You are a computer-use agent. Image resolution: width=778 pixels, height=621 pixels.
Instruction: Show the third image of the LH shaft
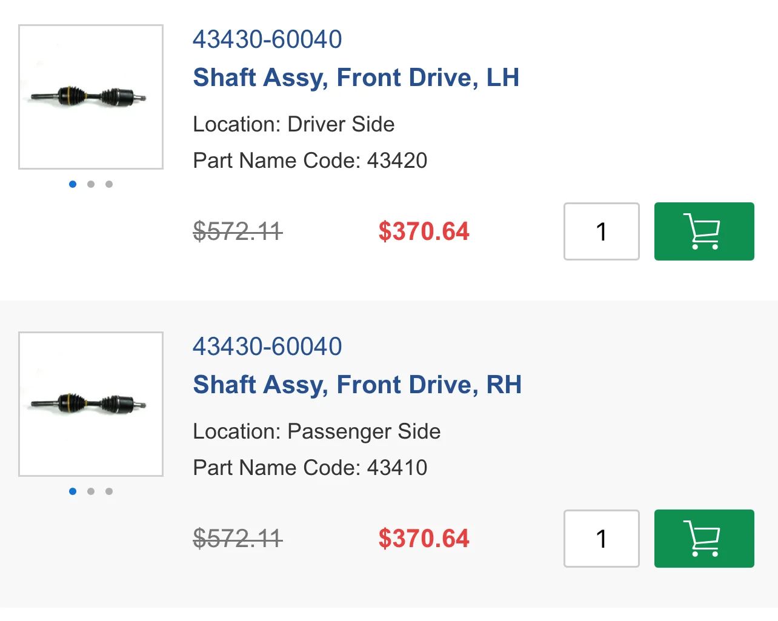click(x=109, y=184)
